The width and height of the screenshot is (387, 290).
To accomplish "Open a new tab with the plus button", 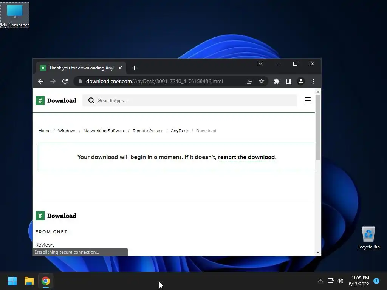I will point(135,68).
